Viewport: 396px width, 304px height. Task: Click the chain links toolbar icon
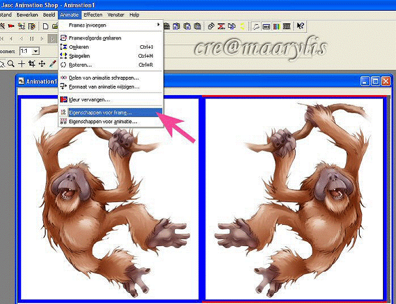click(x=211, y=26)
